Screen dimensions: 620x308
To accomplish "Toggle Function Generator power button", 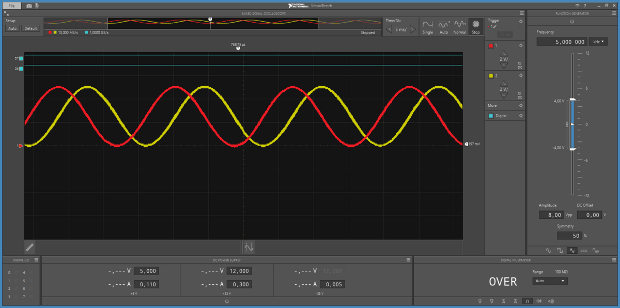I will pos(572,22).
